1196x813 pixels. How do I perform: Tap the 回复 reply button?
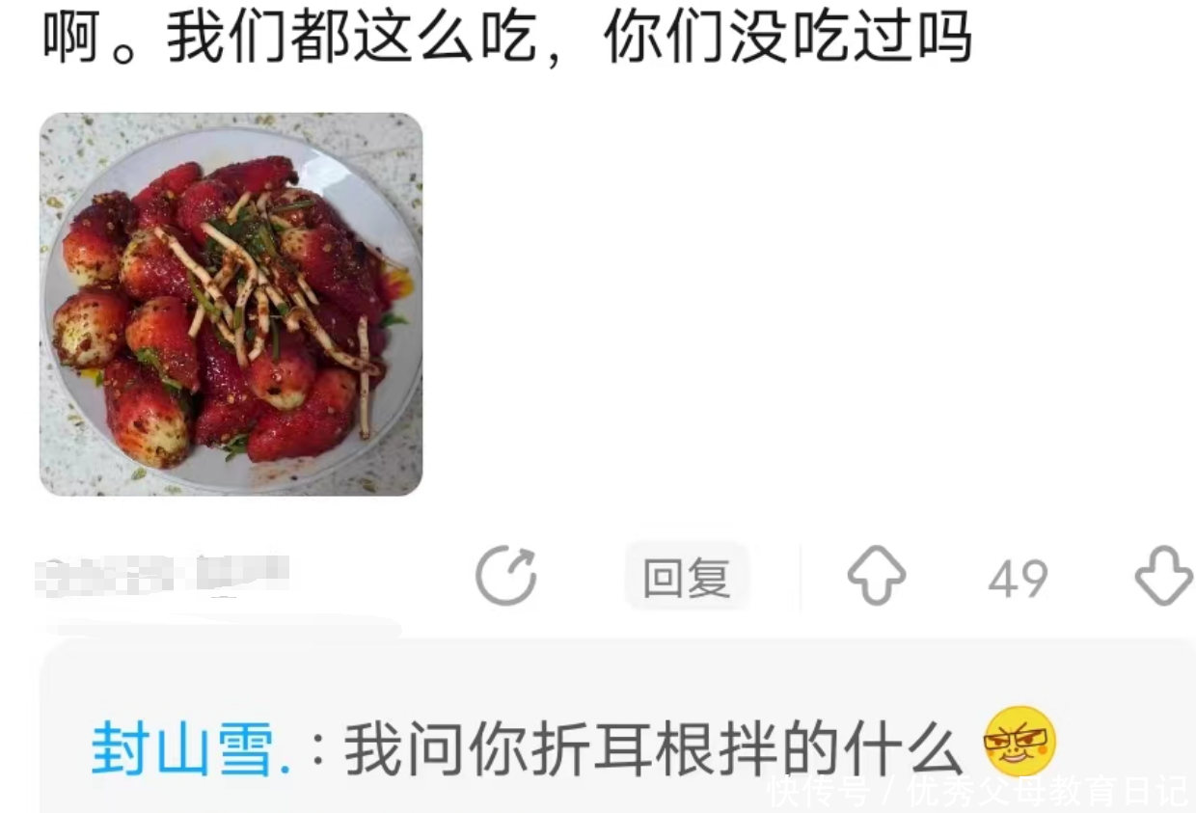click(x=687, y=578)
